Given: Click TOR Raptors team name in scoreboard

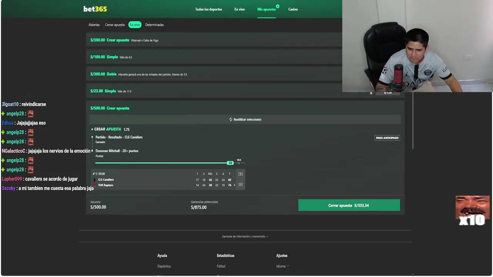Looking at the screenshot, I should [106, 185].
